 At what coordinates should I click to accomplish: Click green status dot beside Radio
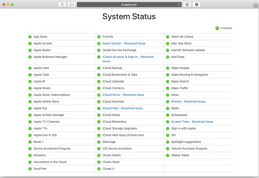coord(168,108)
